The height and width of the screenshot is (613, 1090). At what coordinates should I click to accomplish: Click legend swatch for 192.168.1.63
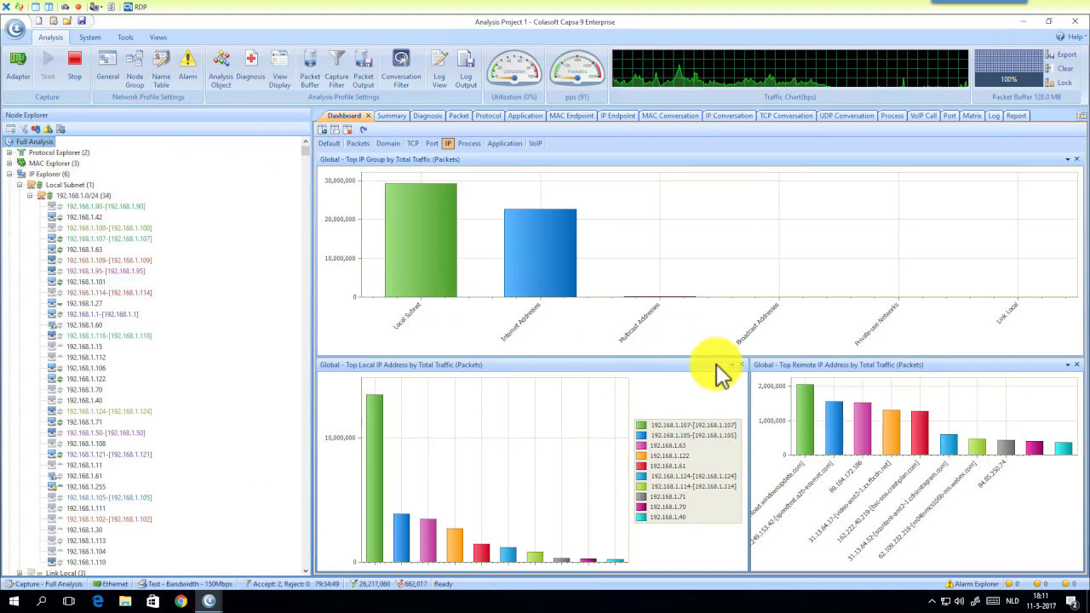[641, 445]
